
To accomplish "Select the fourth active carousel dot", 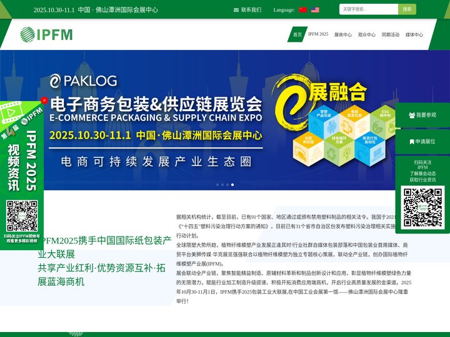I will tap(232, 185).
